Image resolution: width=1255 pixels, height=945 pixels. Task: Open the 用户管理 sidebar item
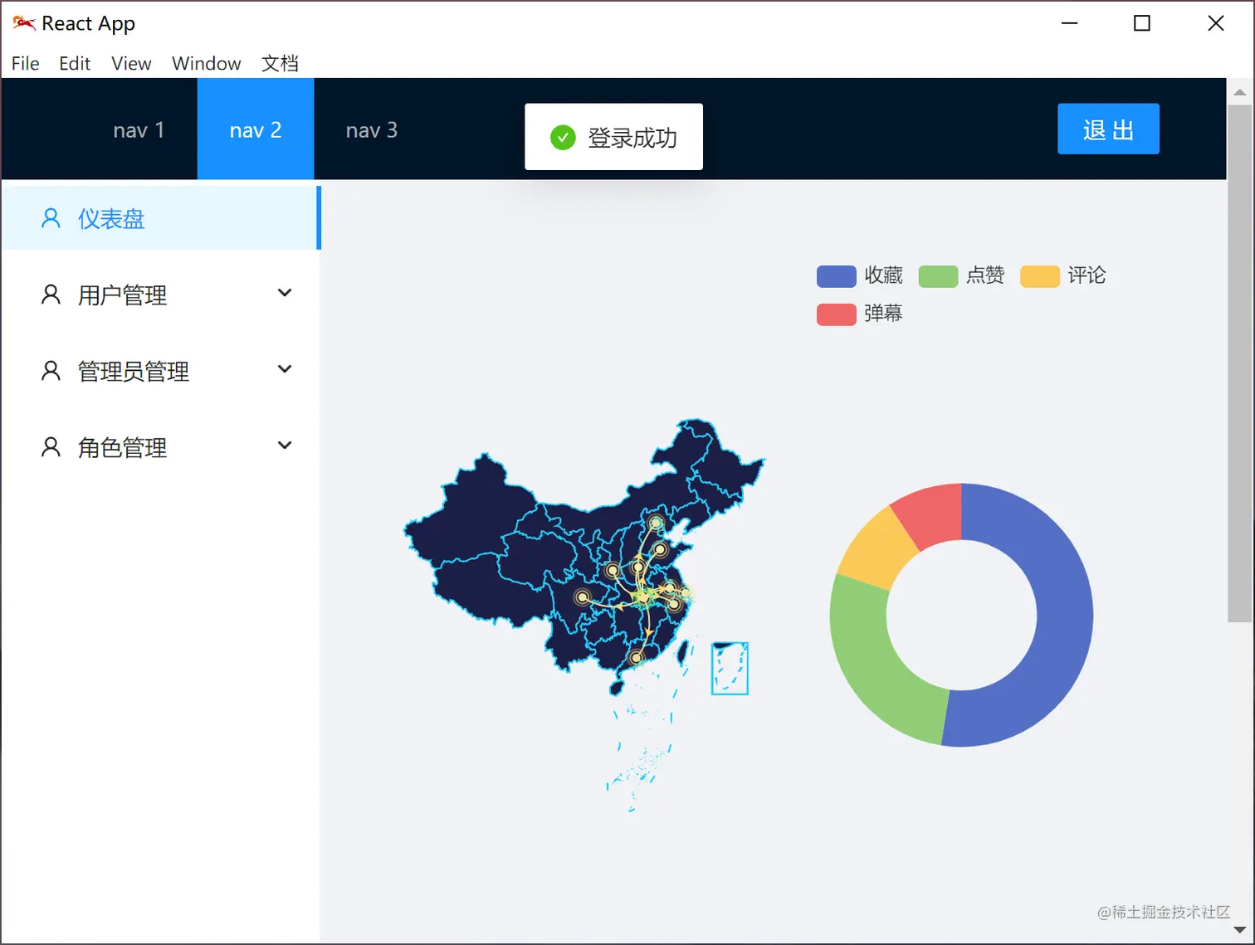coord(161,295)
